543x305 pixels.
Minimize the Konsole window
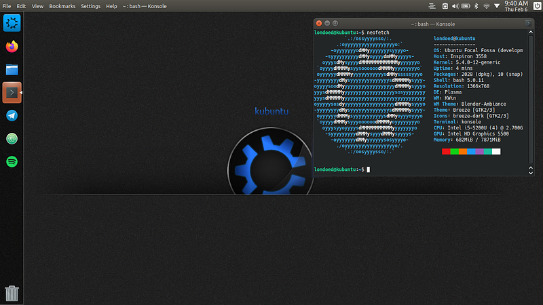[327, 24]
